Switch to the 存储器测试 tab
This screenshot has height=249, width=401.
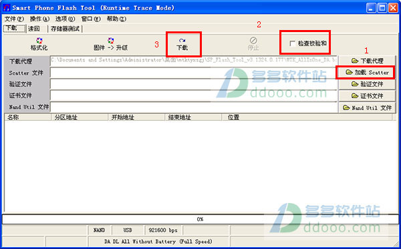pyautogui.click(x=65, y=29)
